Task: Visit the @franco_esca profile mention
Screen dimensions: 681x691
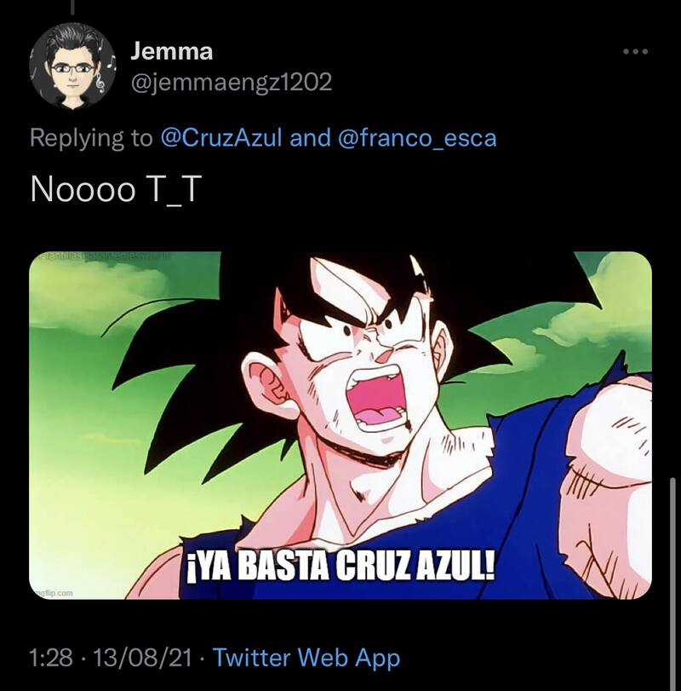Action: (417, 138)
